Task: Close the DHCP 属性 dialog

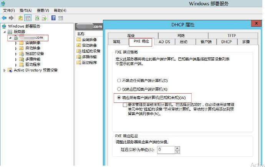Action: 256,23
